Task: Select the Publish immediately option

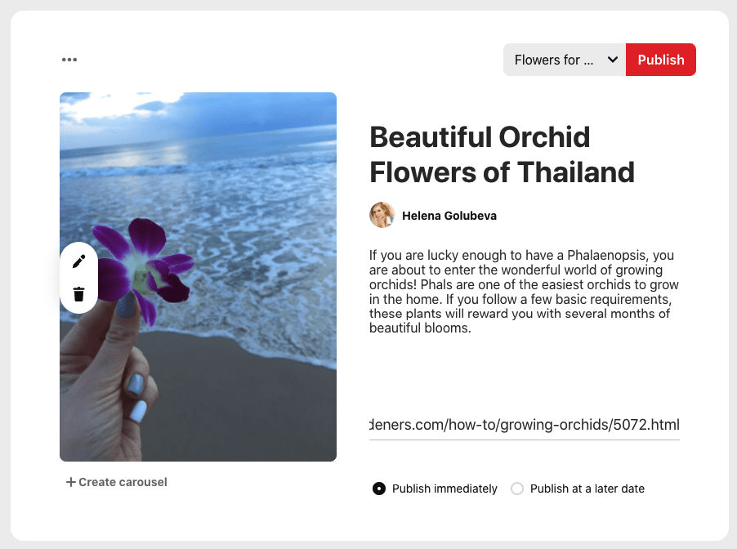Action: (x=379, y=488)
